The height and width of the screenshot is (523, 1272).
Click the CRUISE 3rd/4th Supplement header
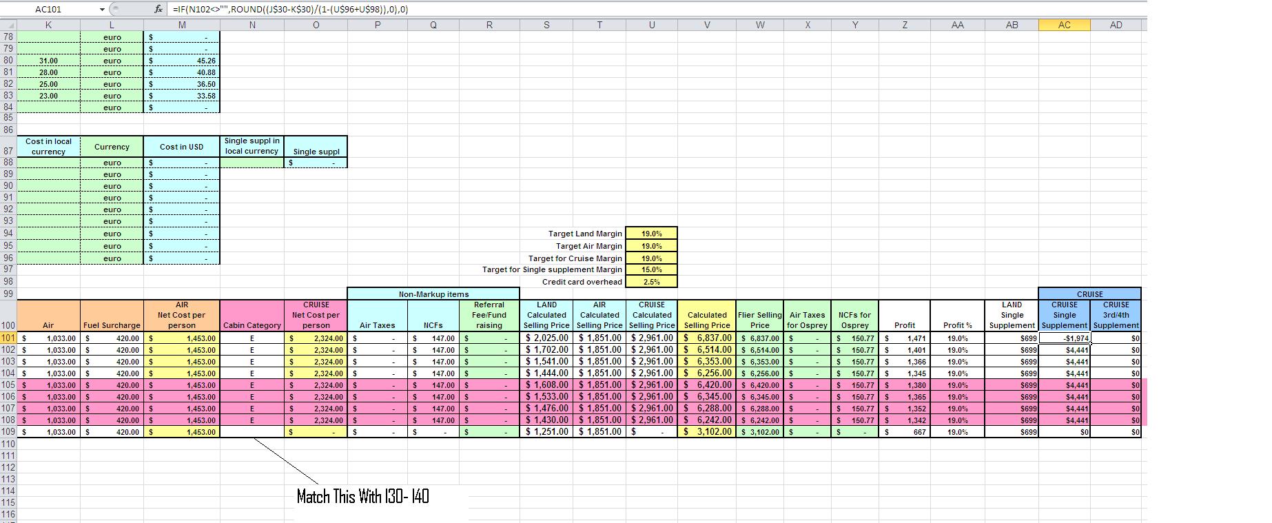pos(1116,316)
